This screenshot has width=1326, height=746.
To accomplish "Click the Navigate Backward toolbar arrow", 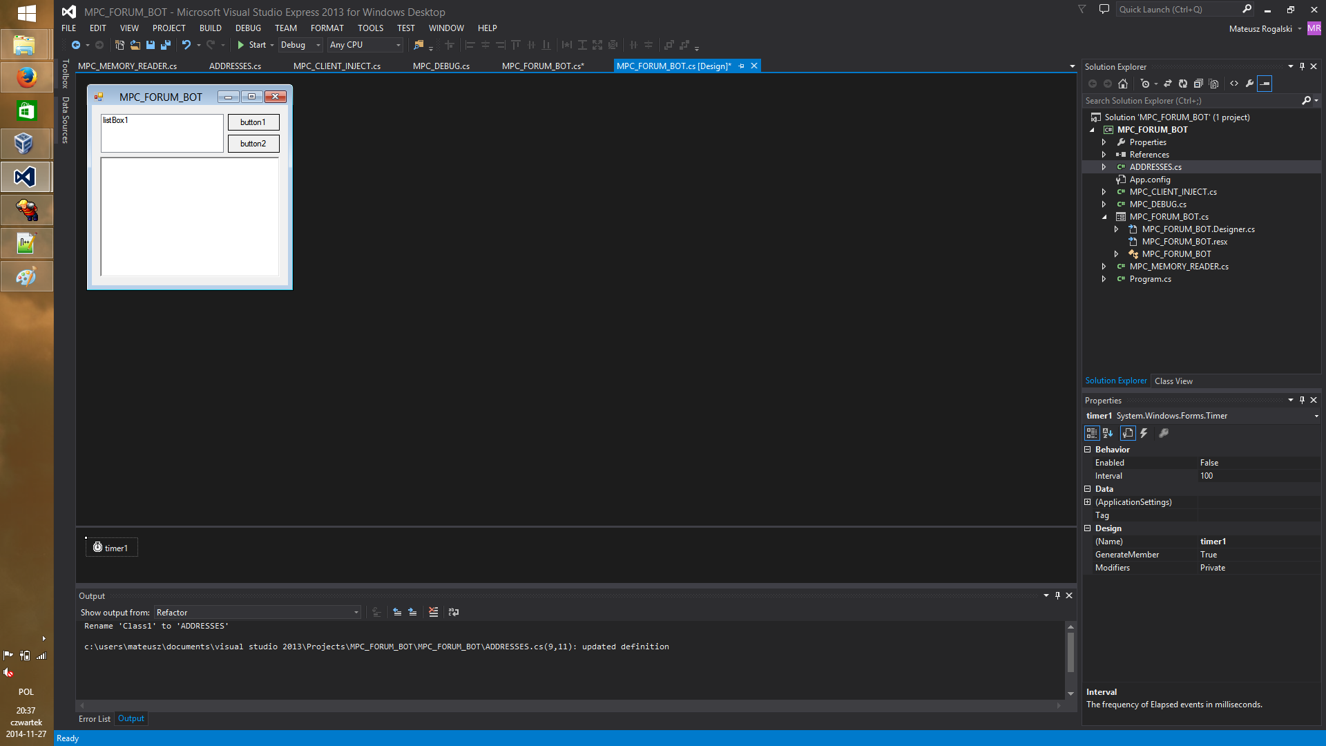I will 76,45.
